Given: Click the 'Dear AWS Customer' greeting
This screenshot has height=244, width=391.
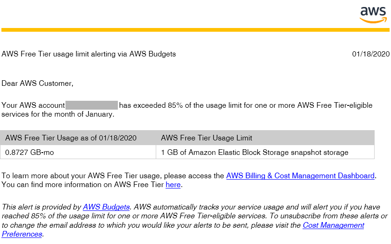Looking at the screenshot, I should coord(37,84).
